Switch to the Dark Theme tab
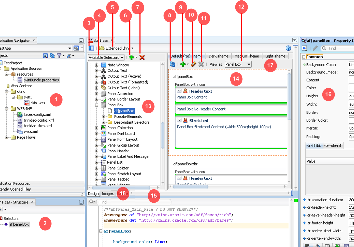The width and height of the screenshot is (354, 247). (x=218, y=56)
